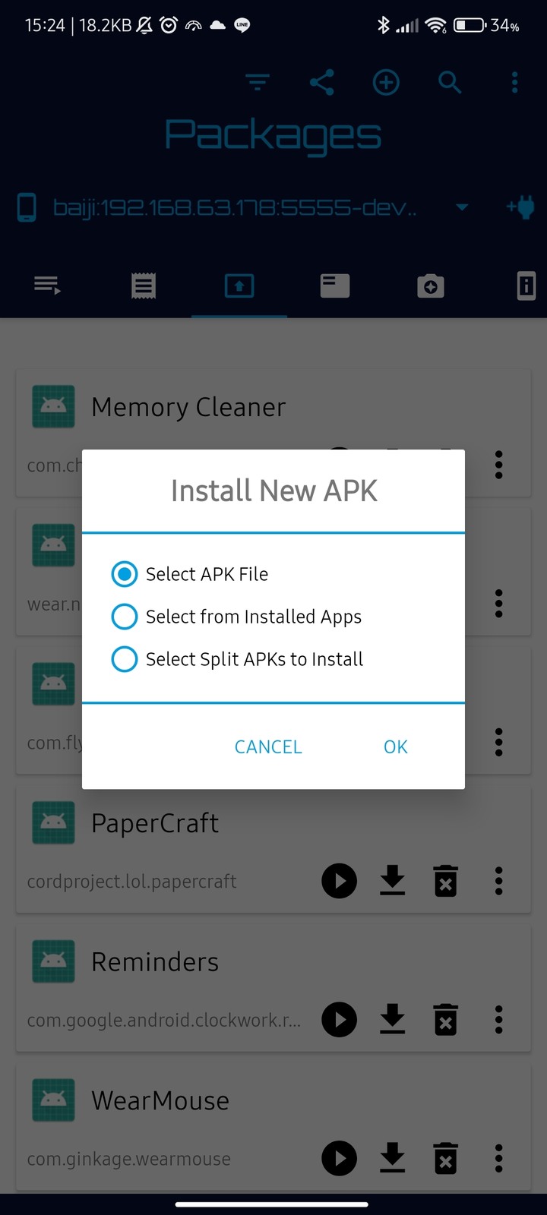The image size is (547, 1215).
Task: Confirm with the OK button
Action: point(396,746)
